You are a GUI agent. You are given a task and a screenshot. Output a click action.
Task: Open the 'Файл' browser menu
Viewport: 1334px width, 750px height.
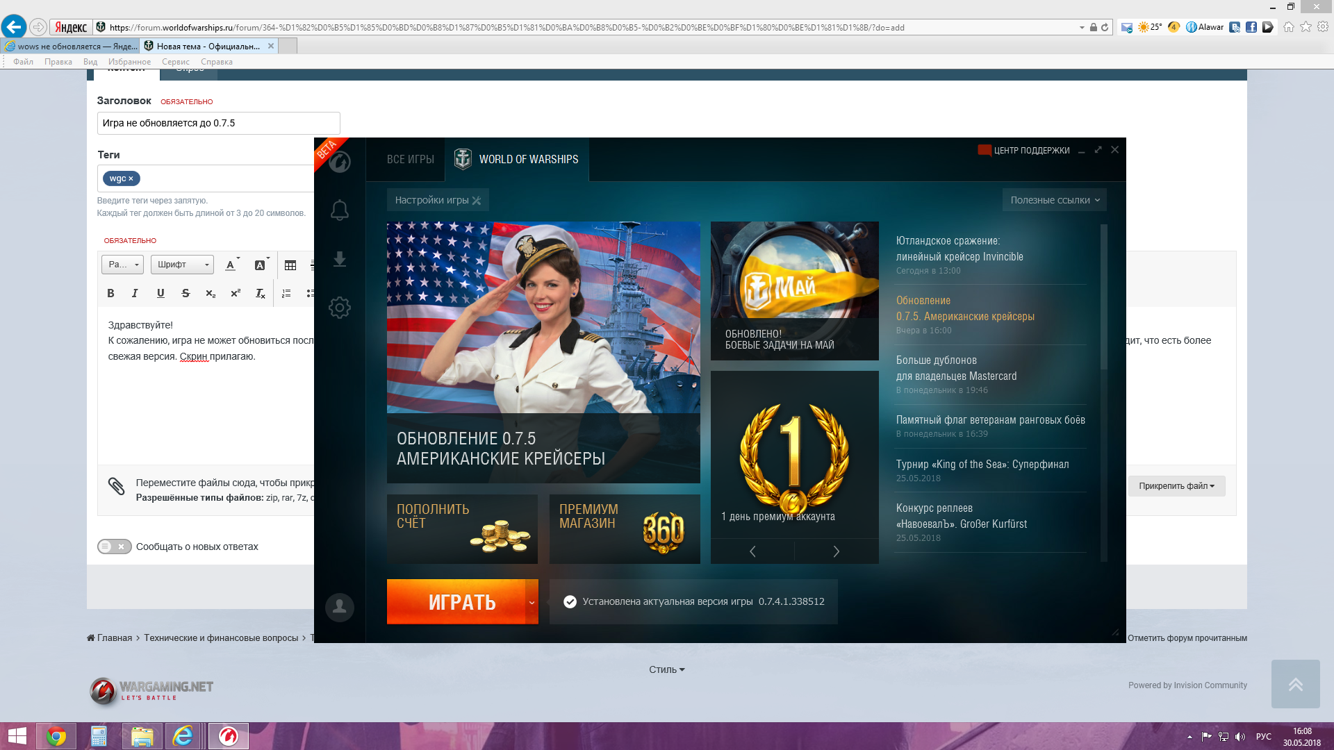point(23,62)
